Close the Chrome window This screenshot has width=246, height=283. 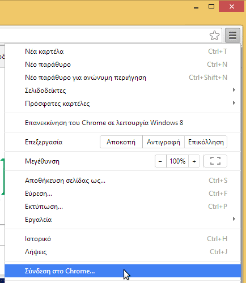tap(232, 7)
